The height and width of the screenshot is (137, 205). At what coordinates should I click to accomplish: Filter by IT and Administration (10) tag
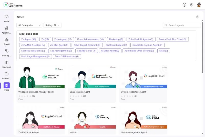(90, 39)
